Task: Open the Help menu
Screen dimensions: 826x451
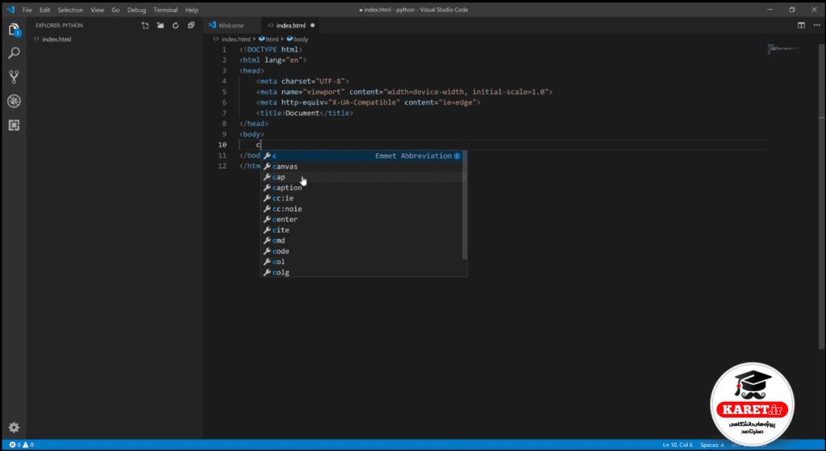Action: point(192,10)
